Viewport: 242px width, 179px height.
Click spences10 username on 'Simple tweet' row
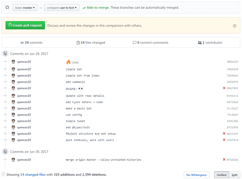(x=24, y=121)
